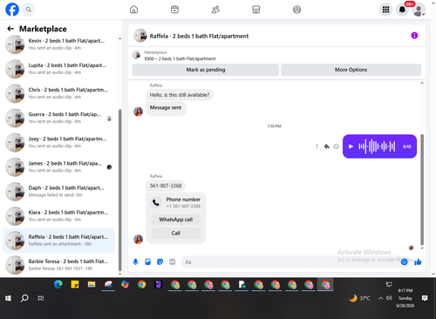
Task: Play the sent audio clip
Action: 351,146
